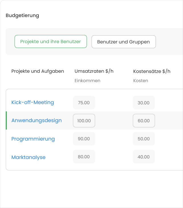Open the Programmierung project link
183x208 pixels.
33,139
